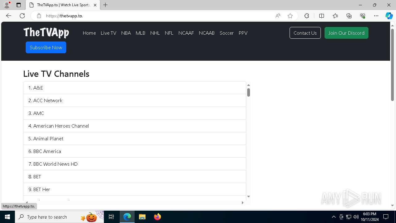Image resolution: width=396 pixels, height=223 pixels.
Task: Click channel list scroll down arrow
Action: 248,196
